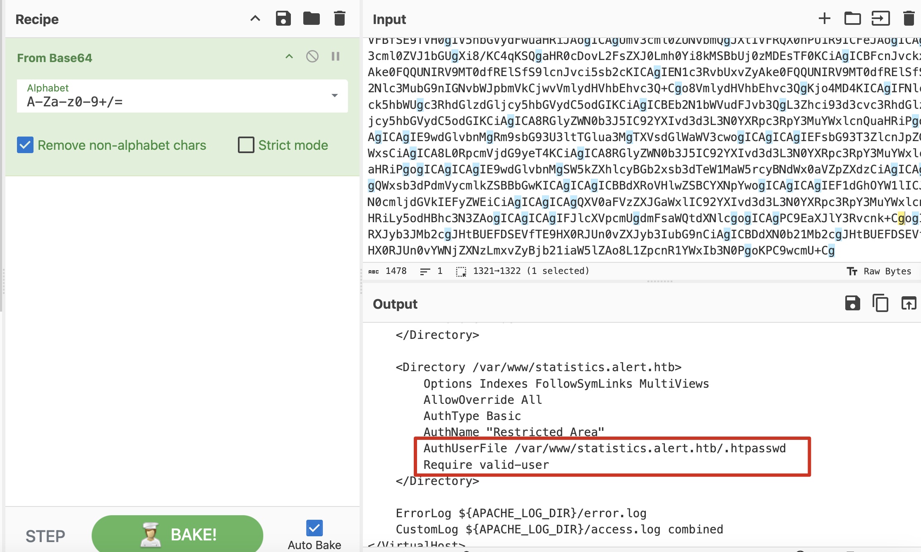
Task: Clear the input with the trash icon
Action: pyautogui.click(x=909, y=19)
